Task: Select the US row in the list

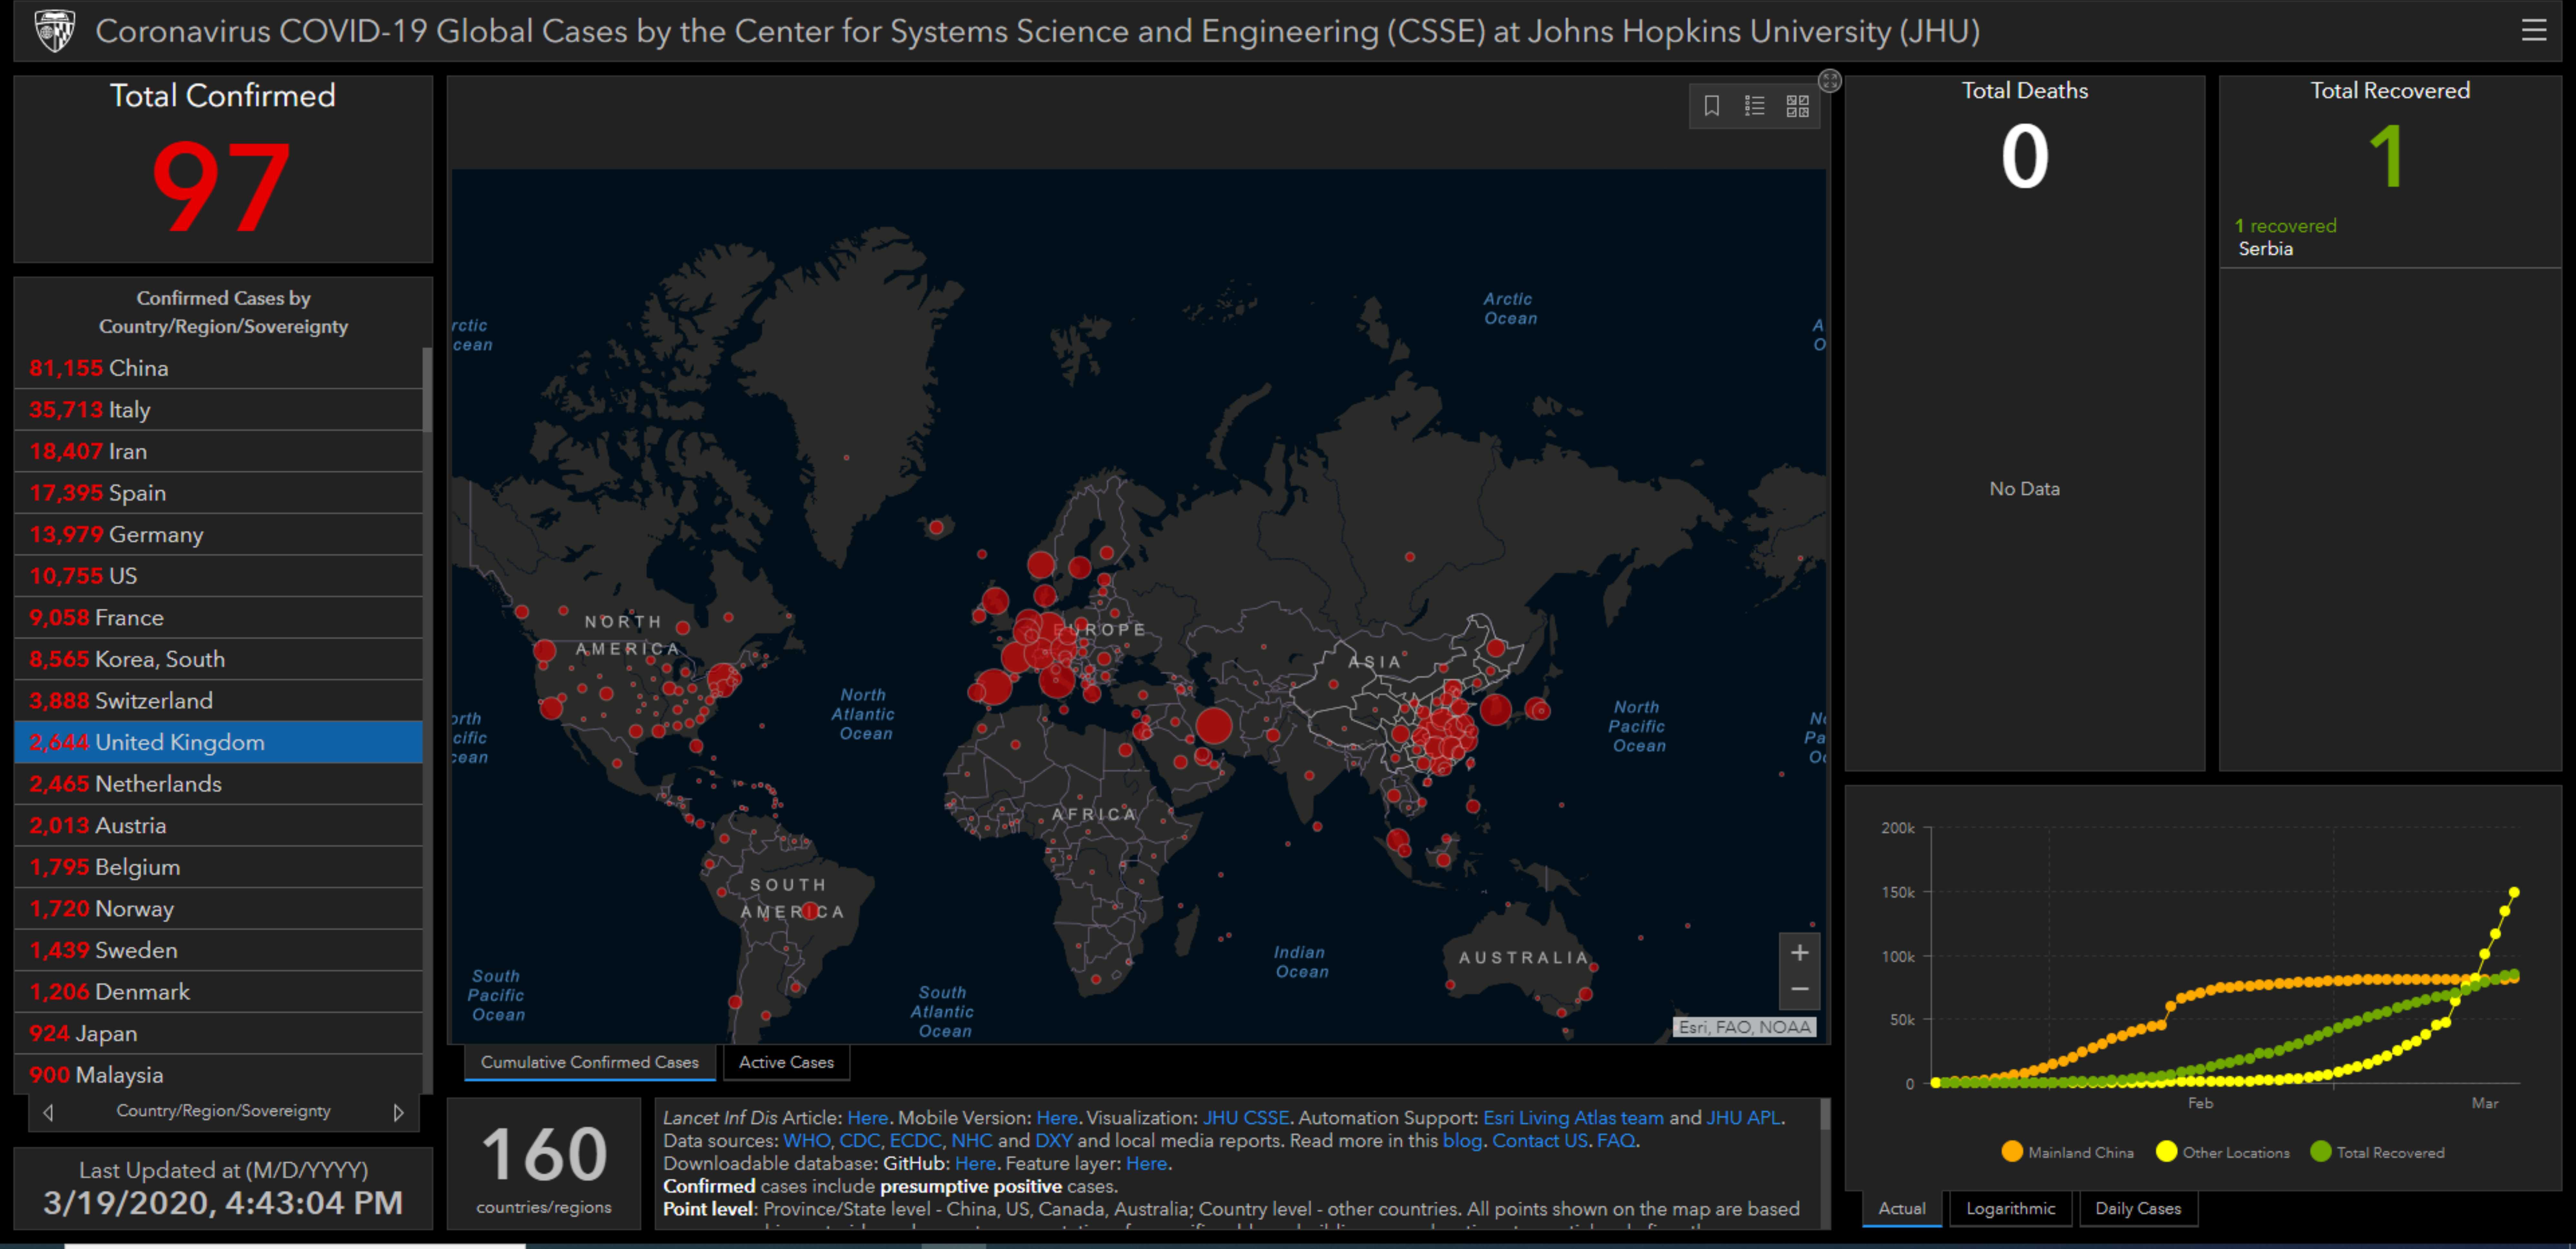Action: pyautogui.click(x=218, y=576)
